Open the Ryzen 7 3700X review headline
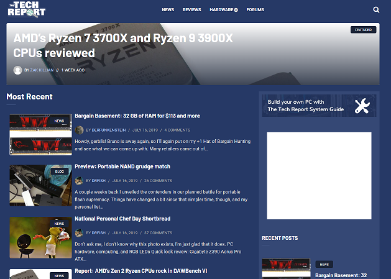The width and height of the screenshot is (391, 279). click(x=123, y=45)
